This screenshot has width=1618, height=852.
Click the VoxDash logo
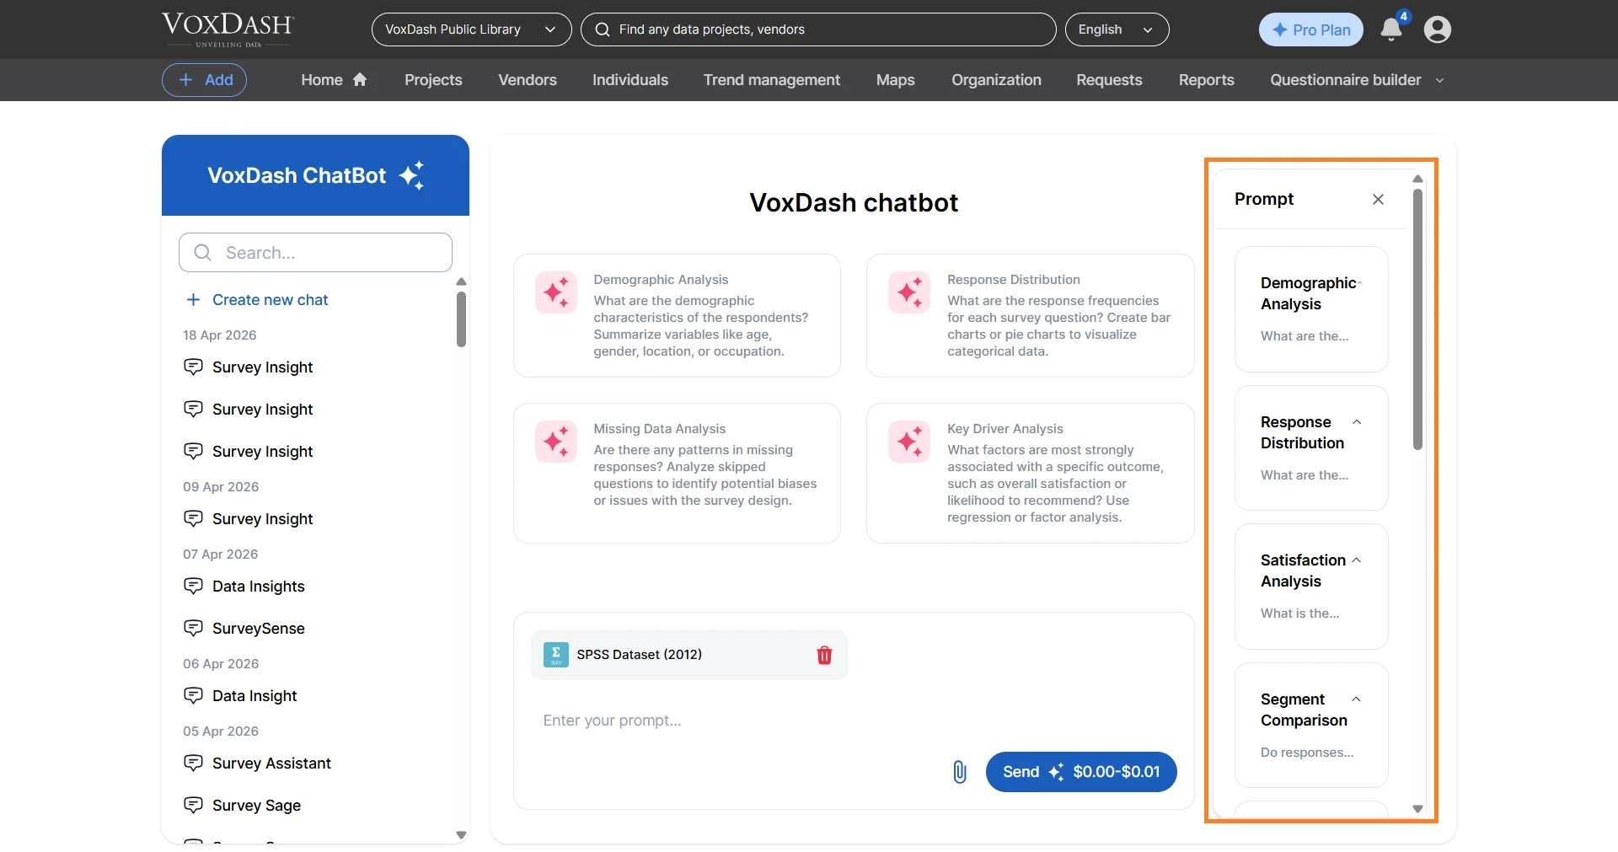coord(228,29)
